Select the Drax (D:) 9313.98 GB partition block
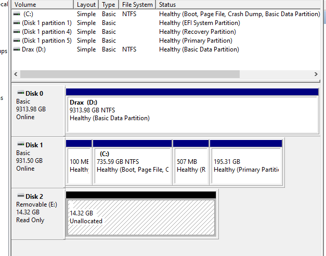Screen dimensions: 326x256 pyautogui.click(x=192, y=111)
